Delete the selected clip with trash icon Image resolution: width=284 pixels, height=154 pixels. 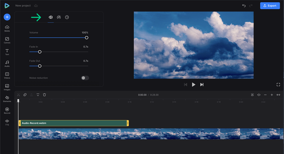pyautogui.click(x=44, y=95)
